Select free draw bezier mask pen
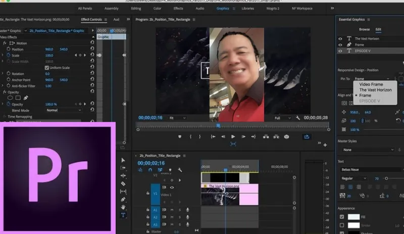 26,98
